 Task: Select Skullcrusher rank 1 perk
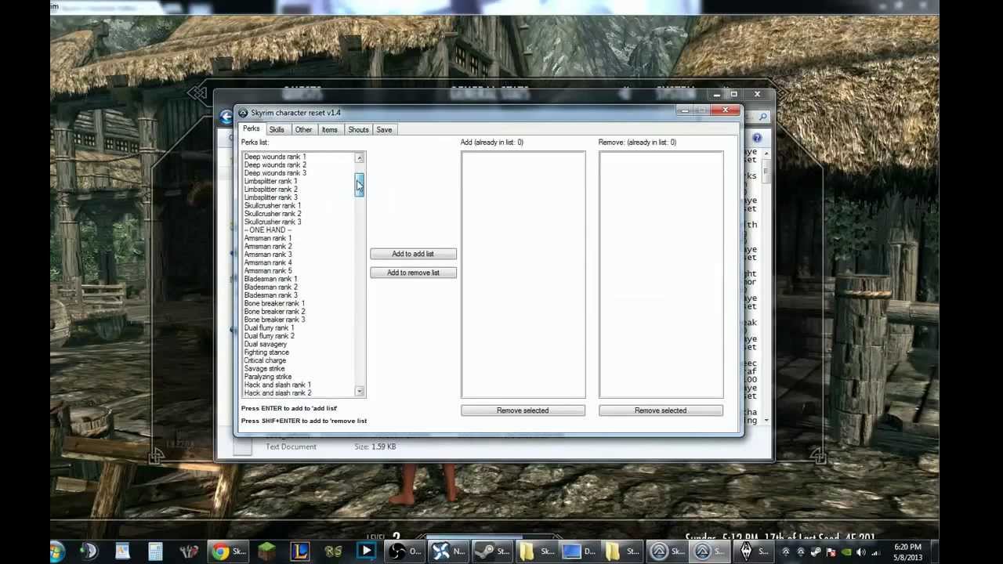[273, 206]
